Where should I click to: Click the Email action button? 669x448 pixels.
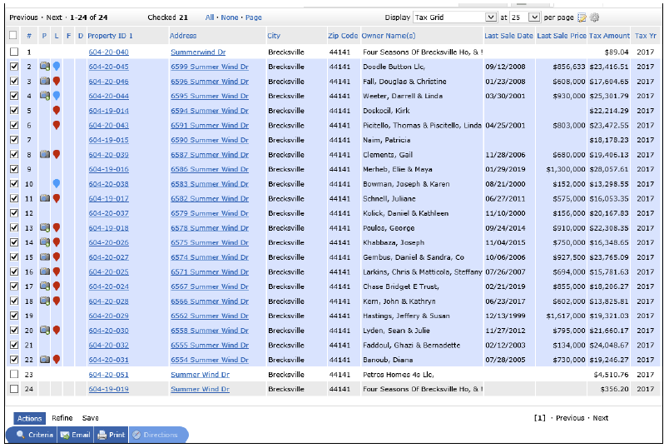[x=76, y=435]
